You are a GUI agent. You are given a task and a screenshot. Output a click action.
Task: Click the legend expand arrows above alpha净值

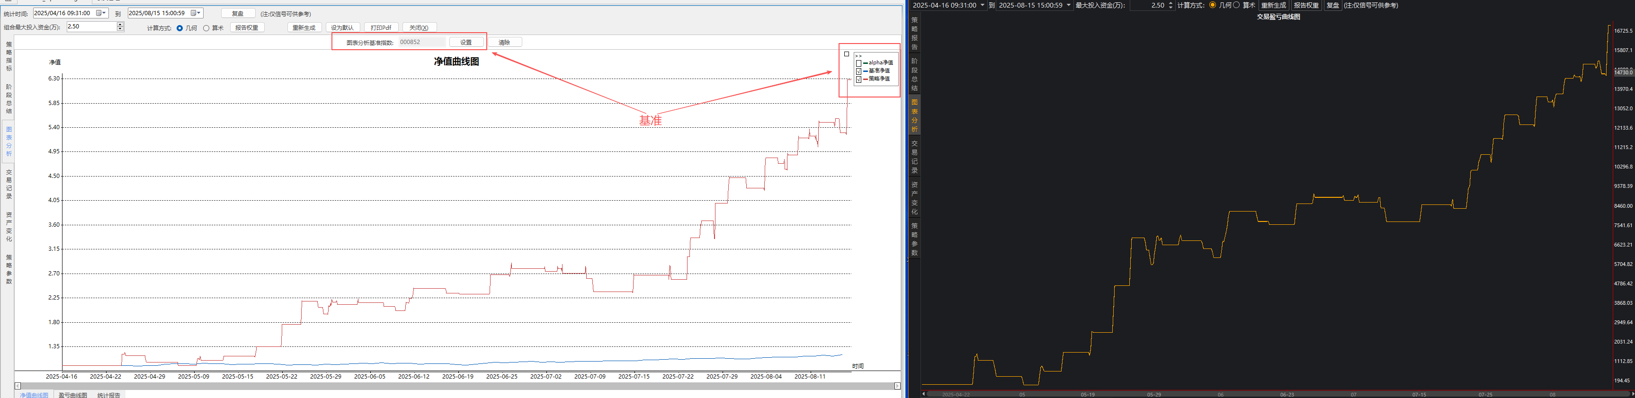(858, 56)
